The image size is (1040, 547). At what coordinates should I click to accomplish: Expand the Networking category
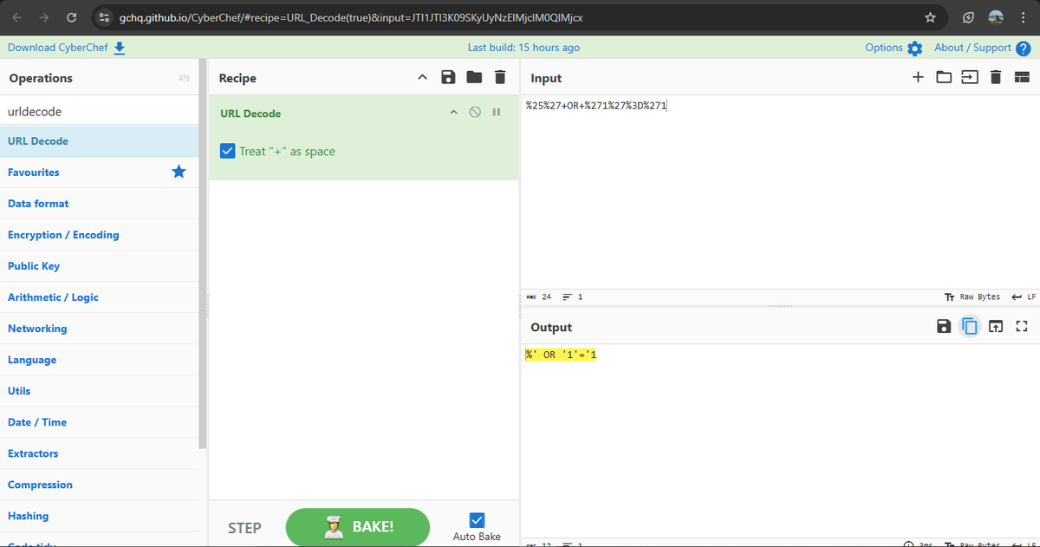pyautogui.click(x=100, y=329)
